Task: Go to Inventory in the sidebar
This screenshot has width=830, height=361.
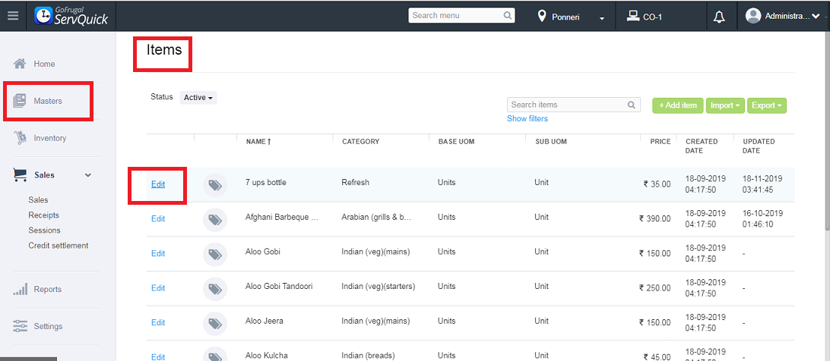Action: pos(49,138)
